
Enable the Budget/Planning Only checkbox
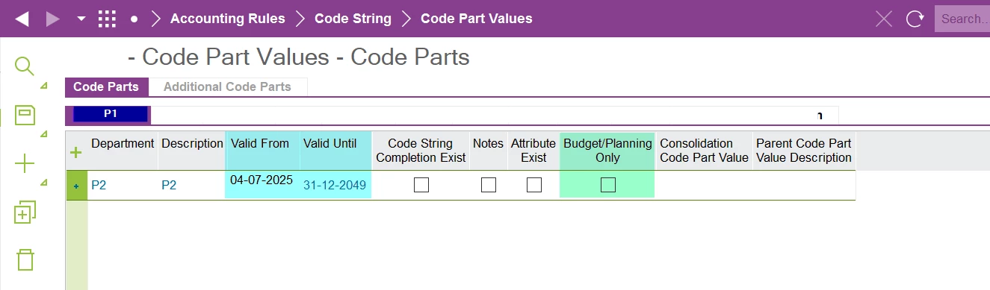click(x=608, y=185)
